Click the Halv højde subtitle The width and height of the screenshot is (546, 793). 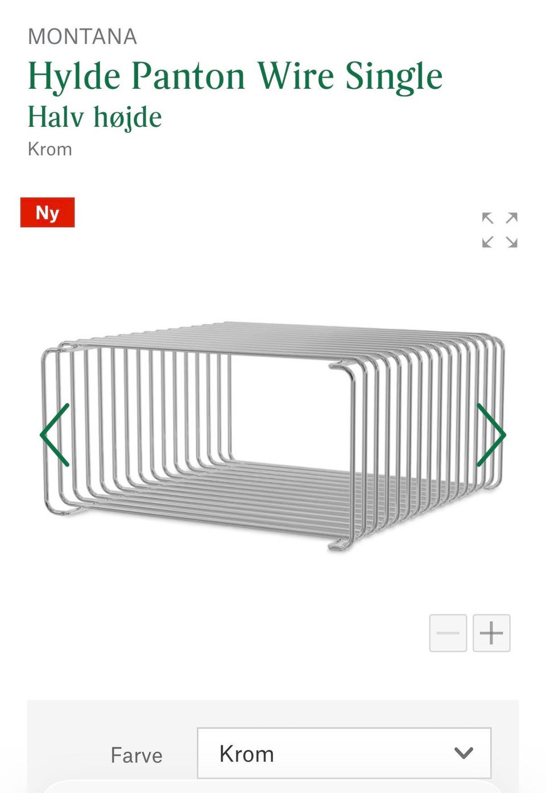[95, 117]
